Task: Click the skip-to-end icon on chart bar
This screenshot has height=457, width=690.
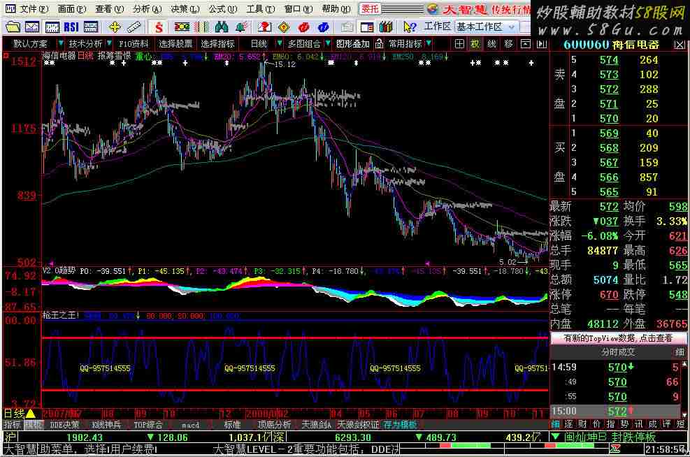Action: tap(542, 44)
